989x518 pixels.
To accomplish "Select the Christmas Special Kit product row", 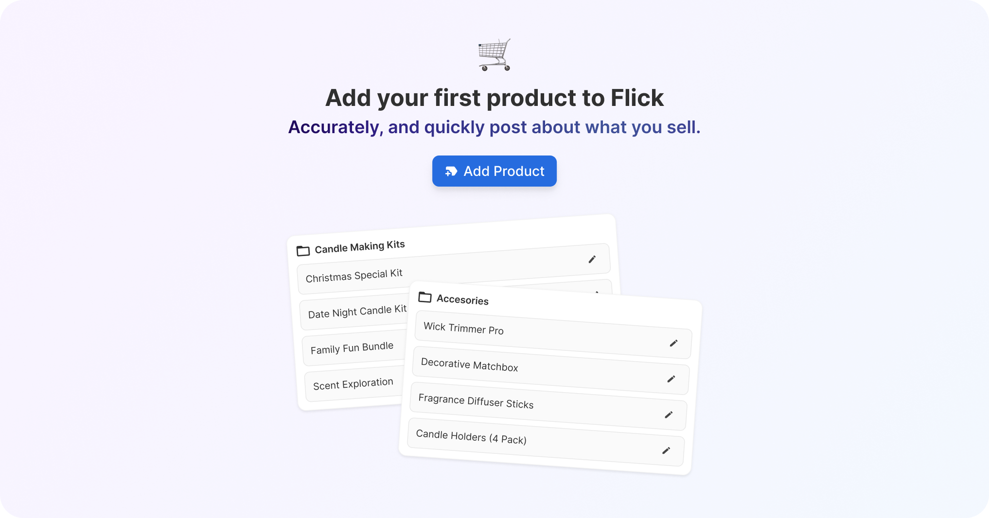I will click(x=438, y=270).
